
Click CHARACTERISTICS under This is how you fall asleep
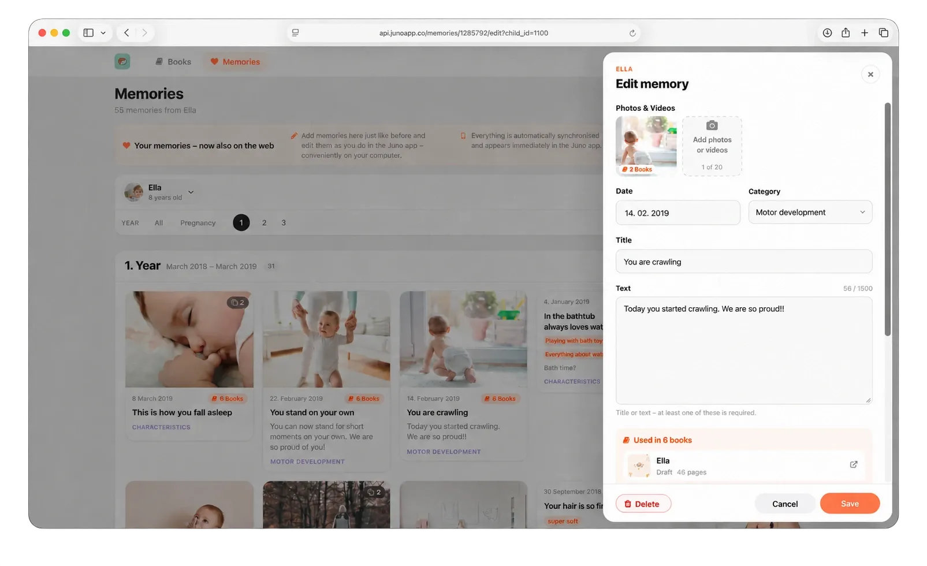pyautogui.click(x=161, y=427)
